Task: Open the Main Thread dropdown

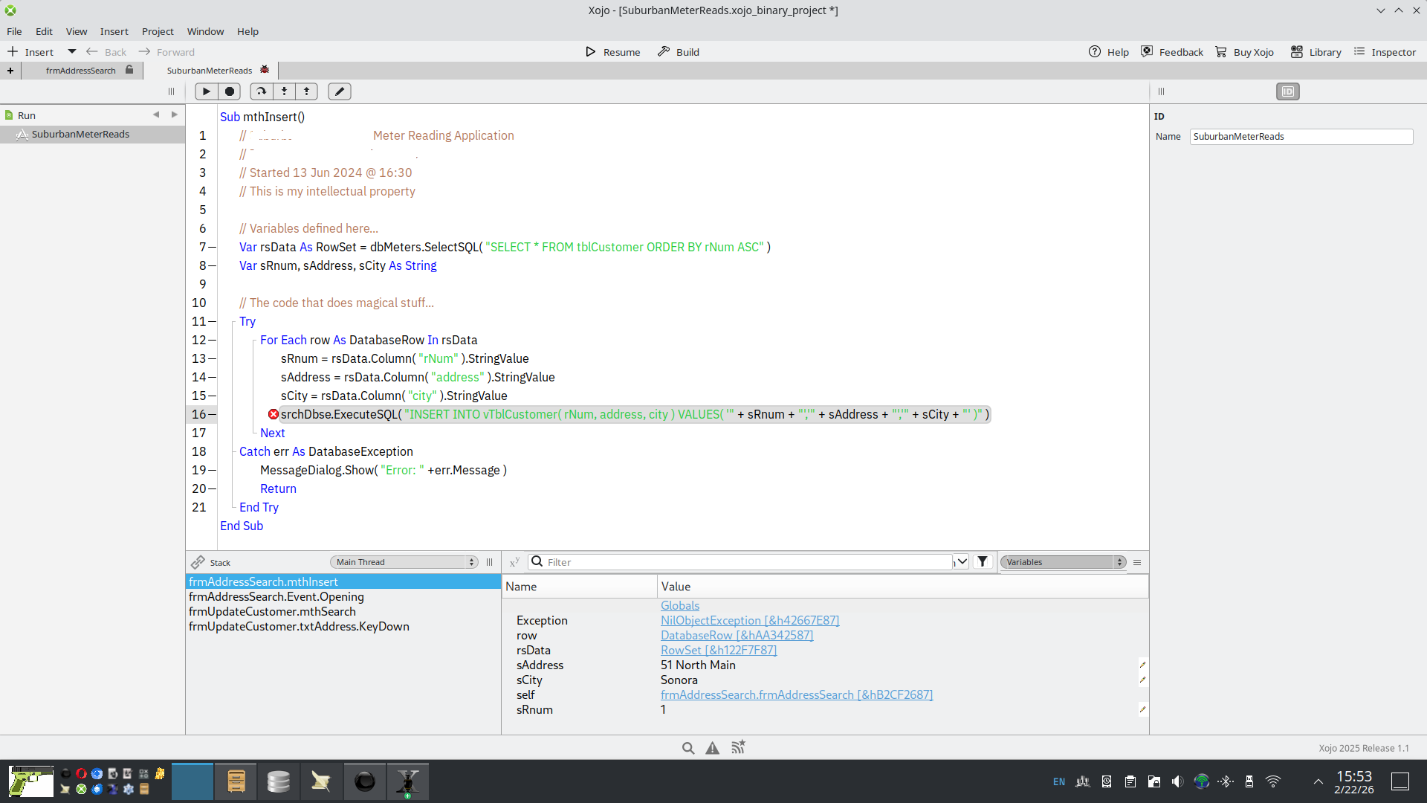Action: (404, 562)
